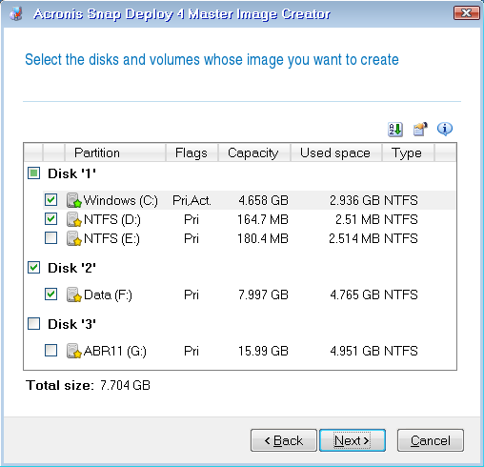Cancel the Master Image Creator wizard
The width and height of the screenshot is (484, 467).
(431, 440)
